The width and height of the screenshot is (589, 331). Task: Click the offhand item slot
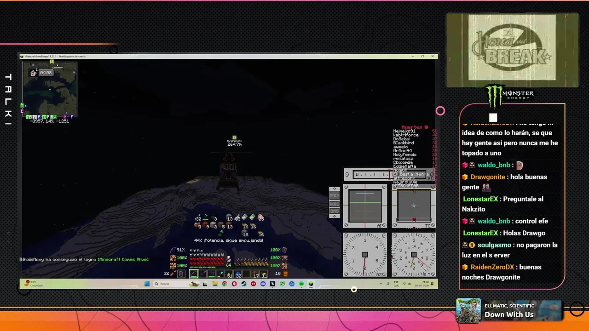[x=181, y=274]
